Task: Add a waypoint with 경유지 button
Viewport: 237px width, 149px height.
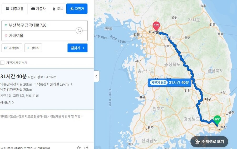Action: (x=33, y=48)
